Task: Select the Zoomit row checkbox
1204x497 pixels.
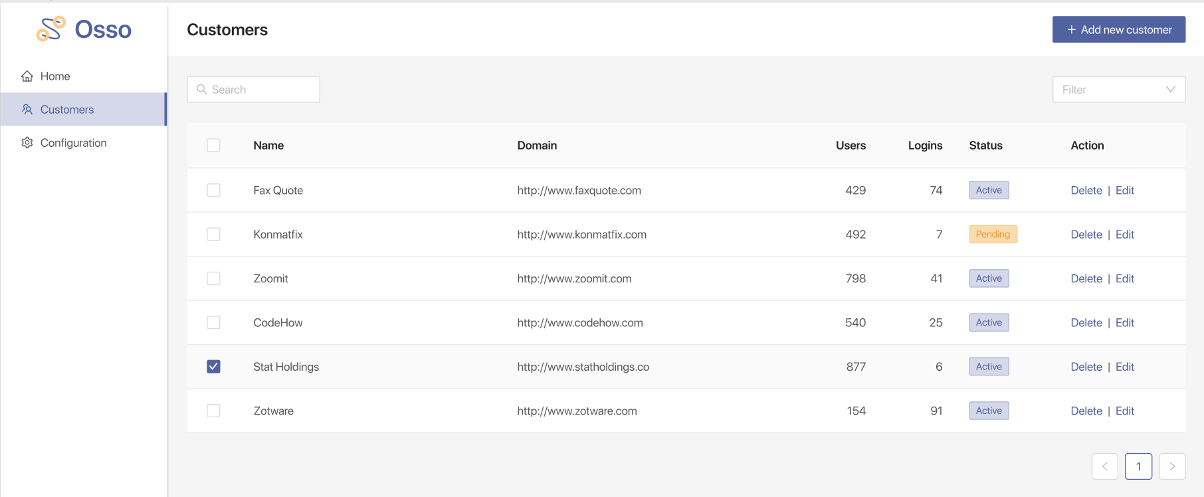Action: pyautogui.click(x=213, y=278)
